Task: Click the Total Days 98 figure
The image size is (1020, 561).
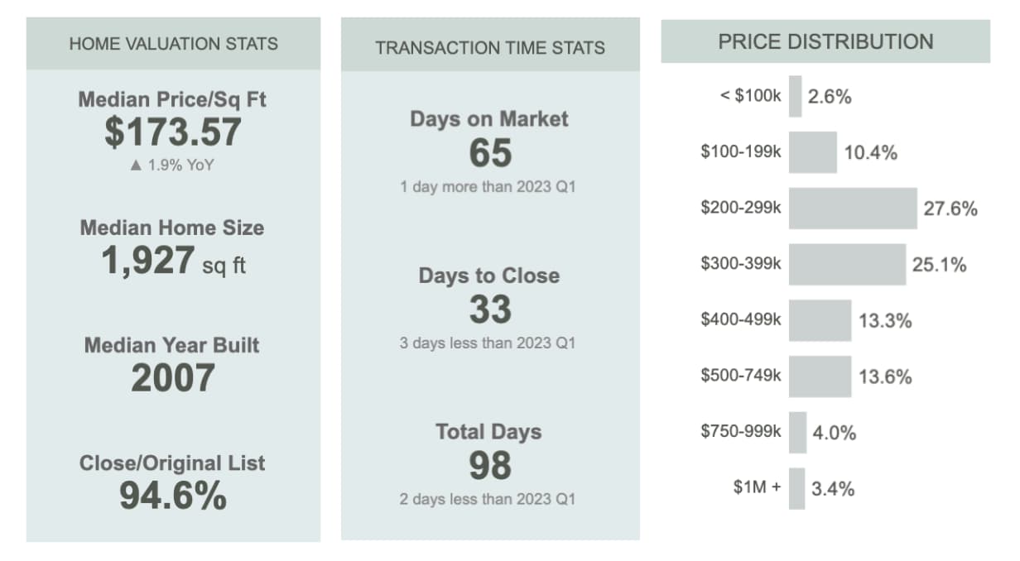Action: coord(490,466)
